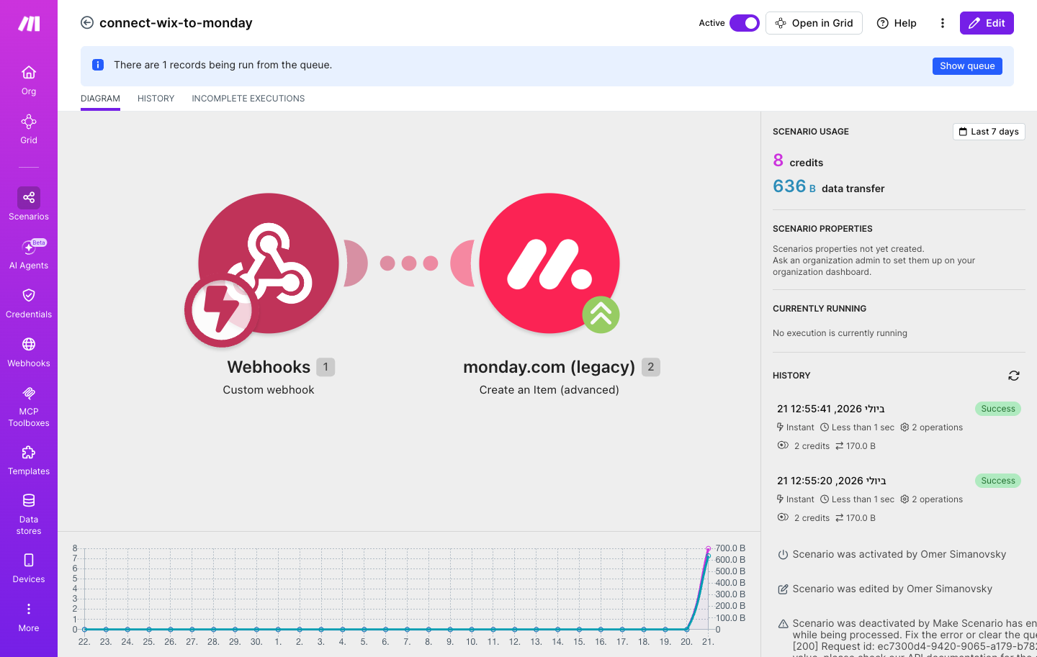Click 'Create an Item (advanced)' subtitle
This screenshot has width=1037, height=657.
pos(549,390)
